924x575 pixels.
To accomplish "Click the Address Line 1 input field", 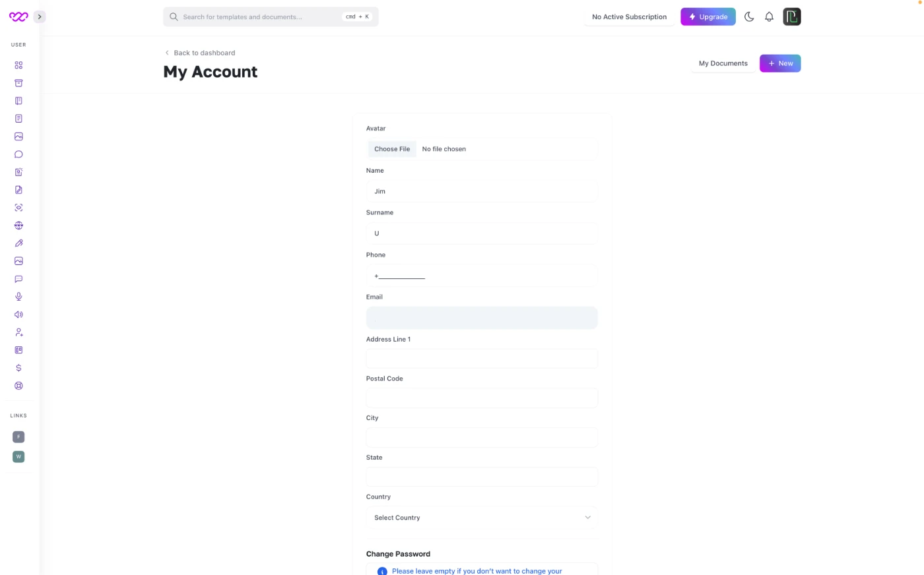I will click(x=482, y=359).
